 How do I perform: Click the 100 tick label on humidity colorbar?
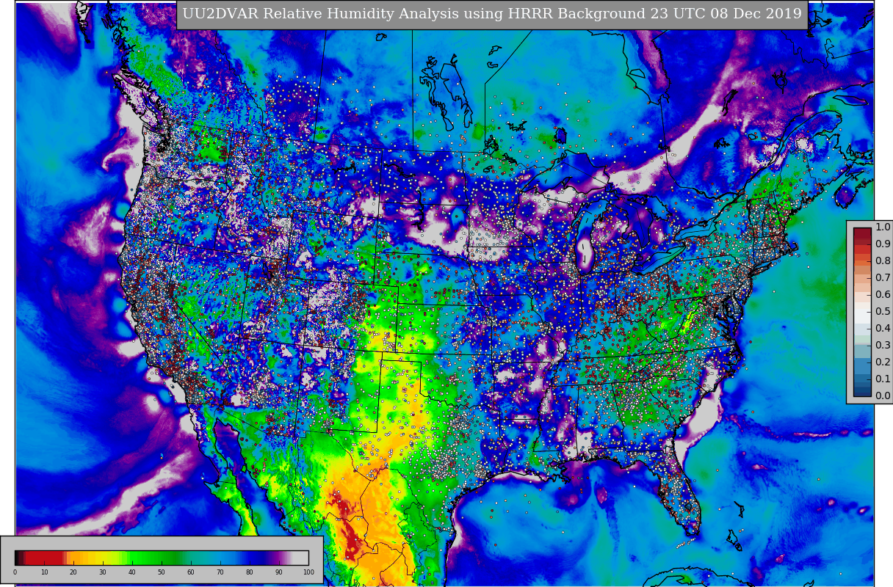point(308,572)
